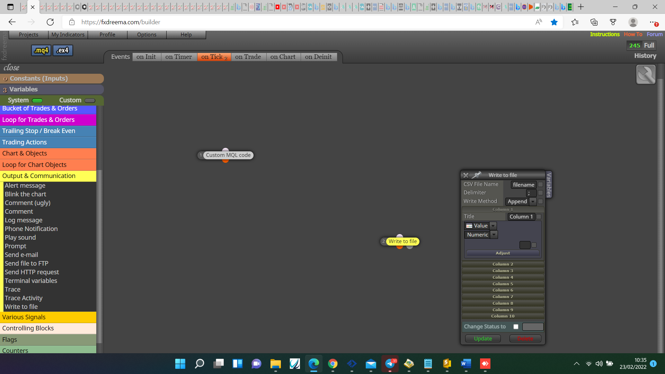The width and height of the screenshot is (665, 374).
Task: Open the Edge tab actions menu
Action: coord(10,7)
